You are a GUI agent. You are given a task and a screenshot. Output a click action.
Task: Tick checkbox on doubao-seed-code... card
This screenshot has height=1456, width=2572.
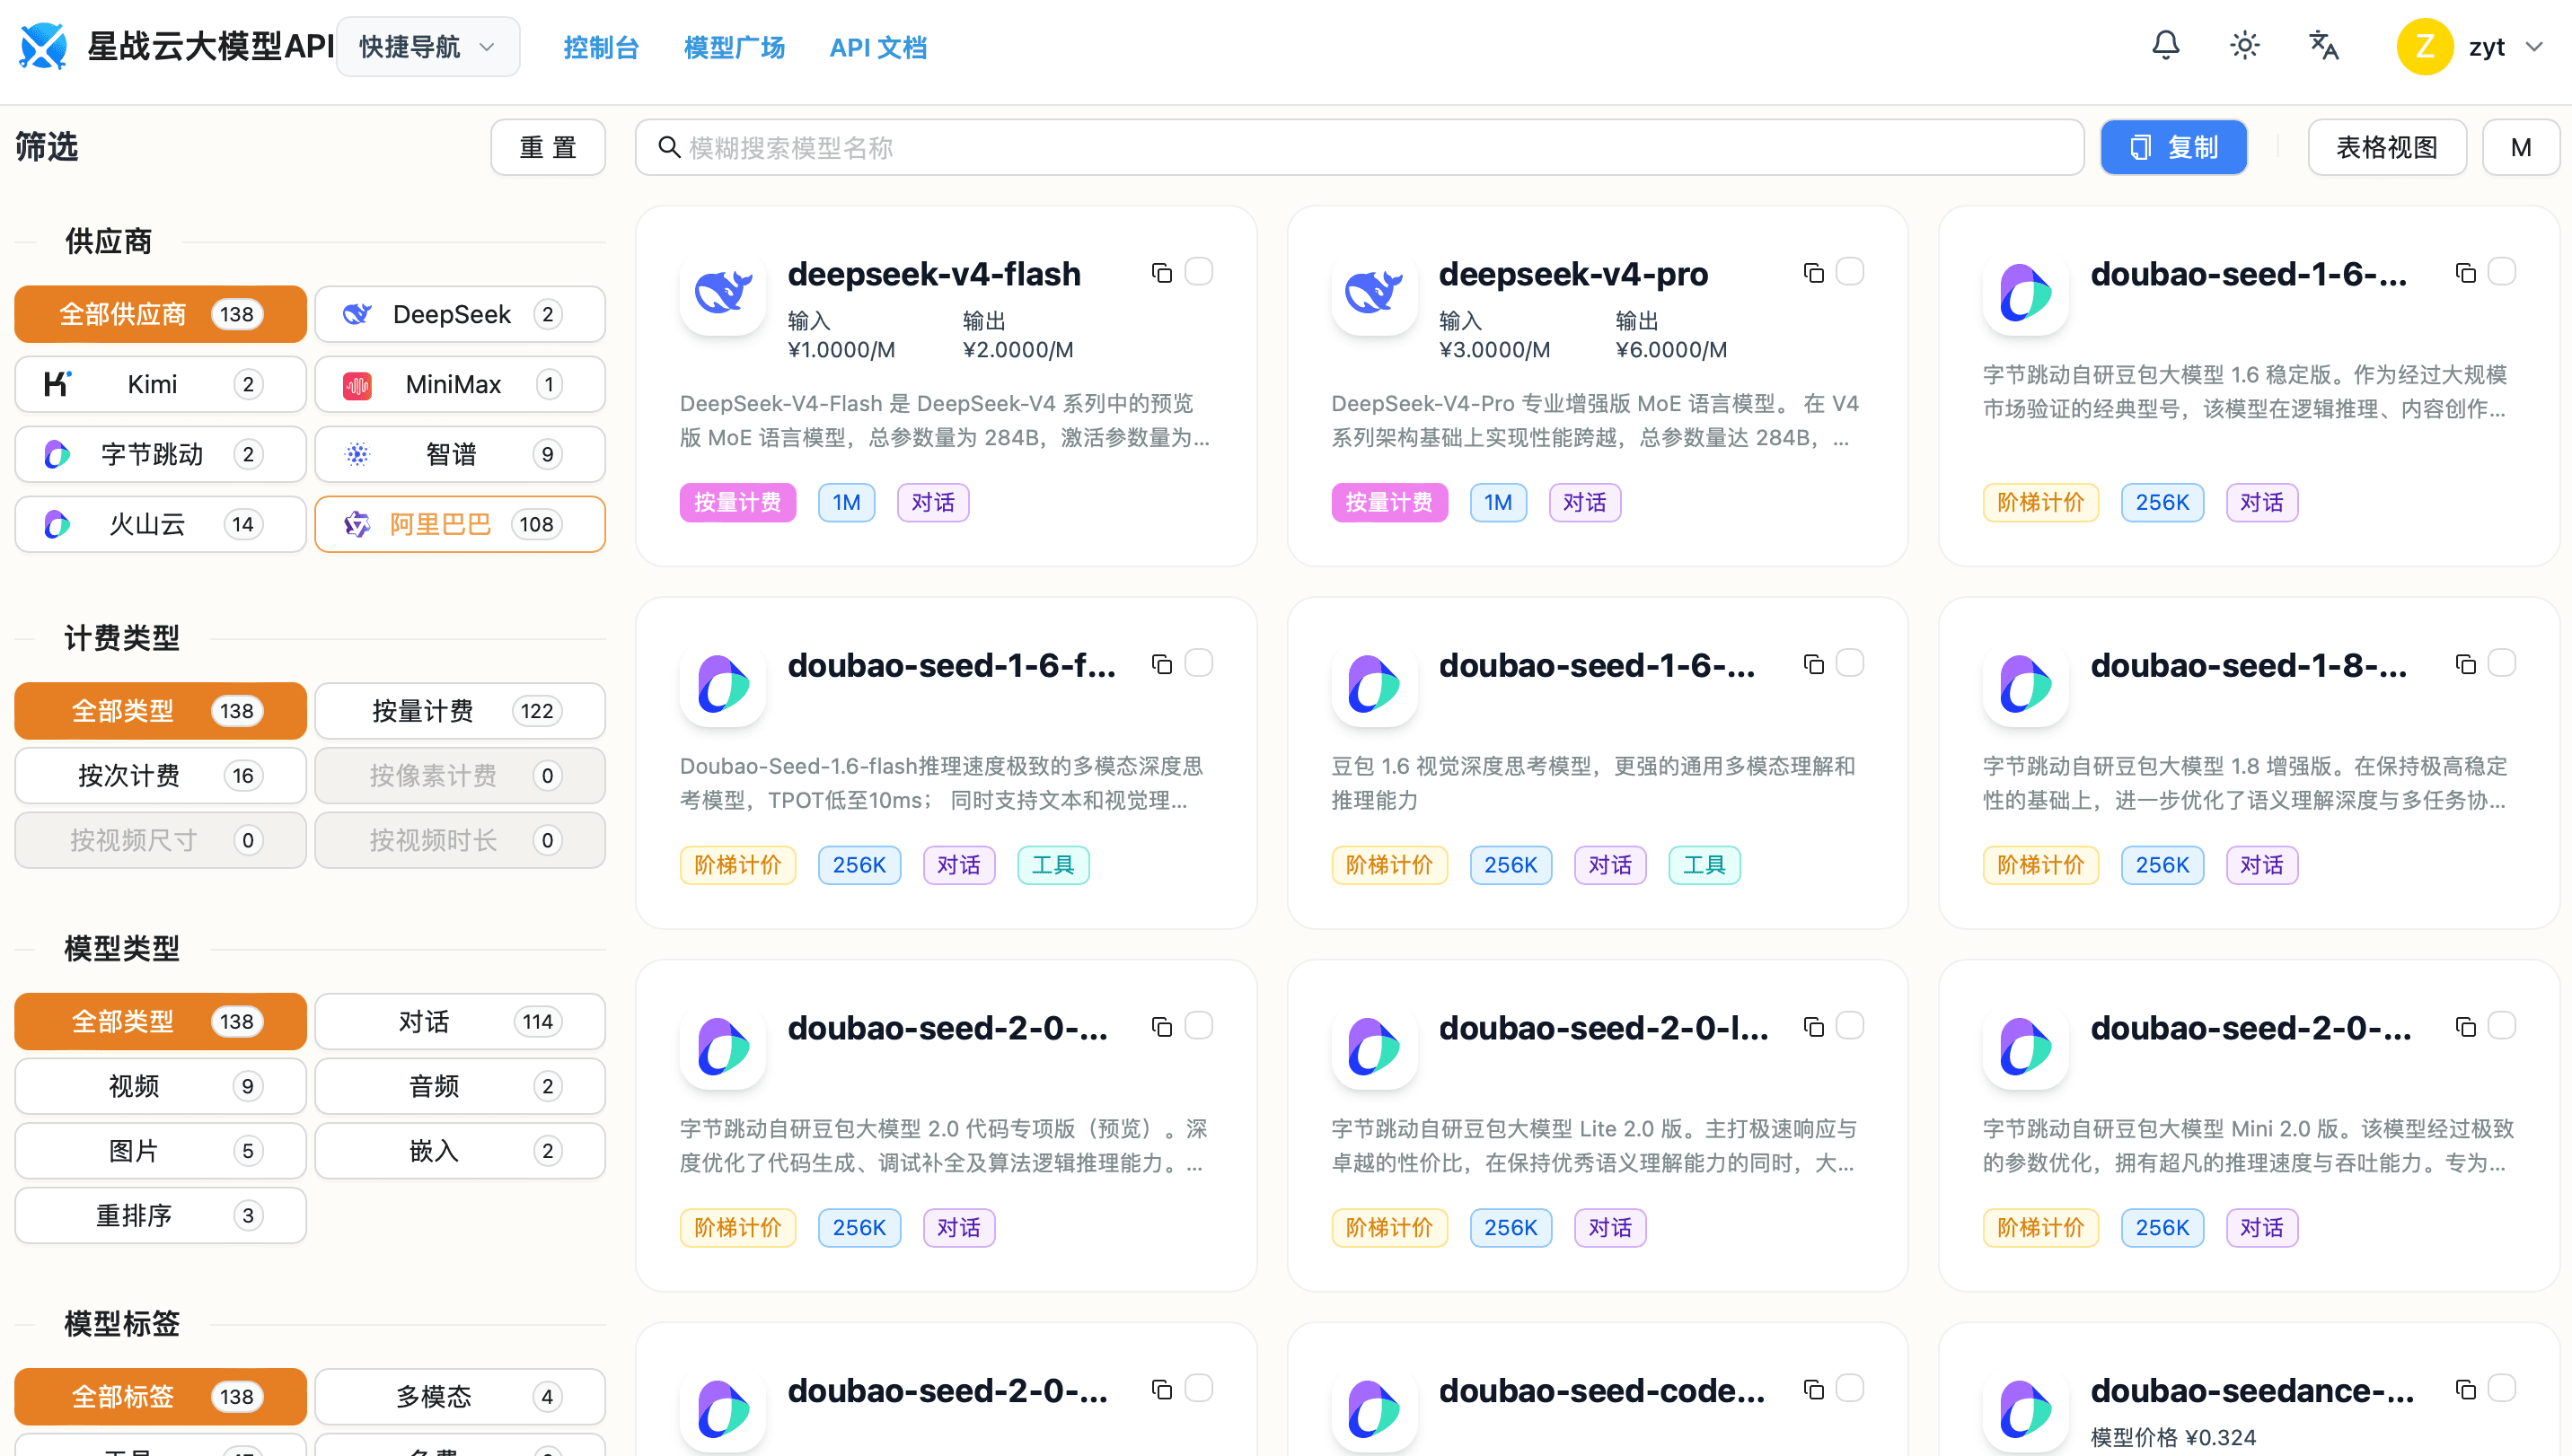coord(1850,1388)
